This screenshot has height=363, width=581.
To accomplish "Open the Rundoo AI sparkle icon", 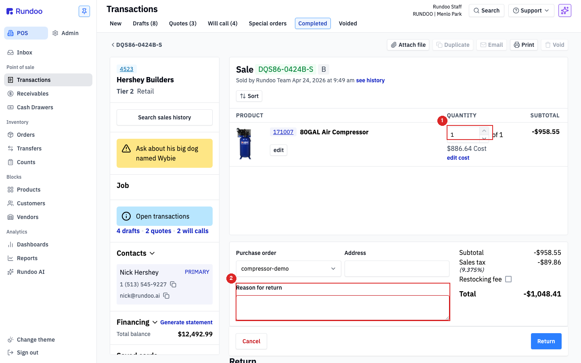I will click(x=565, y=10).
